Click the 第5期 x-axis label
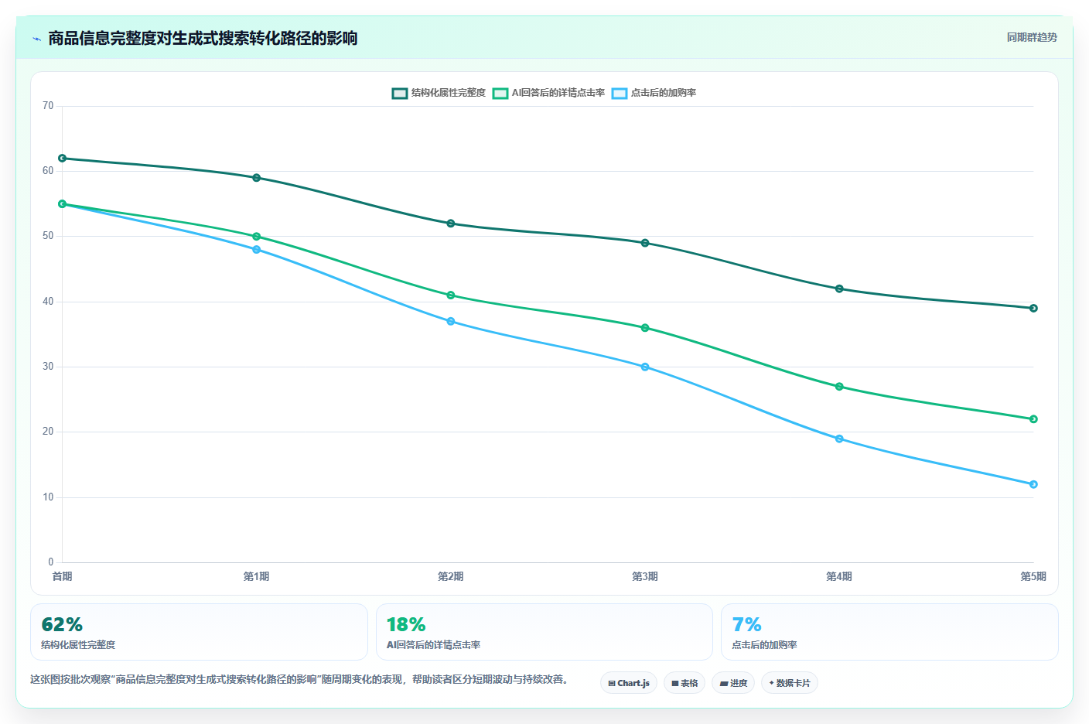The image size is (1089, 724). (1033, 576)
